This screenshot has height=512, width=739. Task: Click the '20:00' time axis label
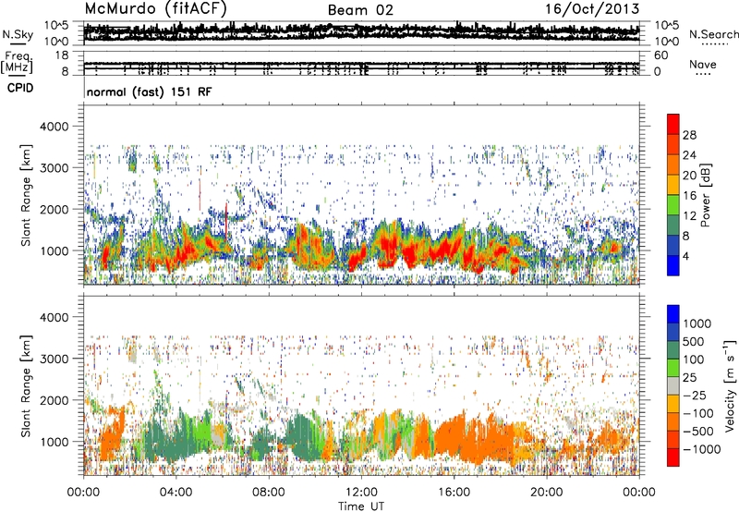point(547,493)
